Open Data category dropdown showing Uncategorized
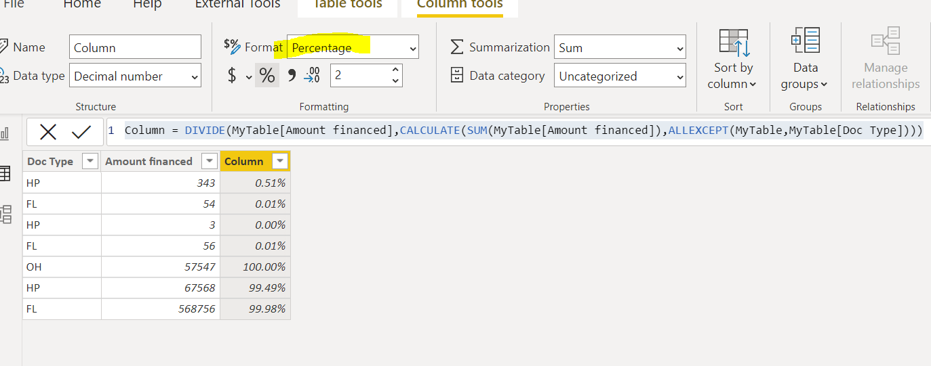The image size is (931, 366). [620, 76]
